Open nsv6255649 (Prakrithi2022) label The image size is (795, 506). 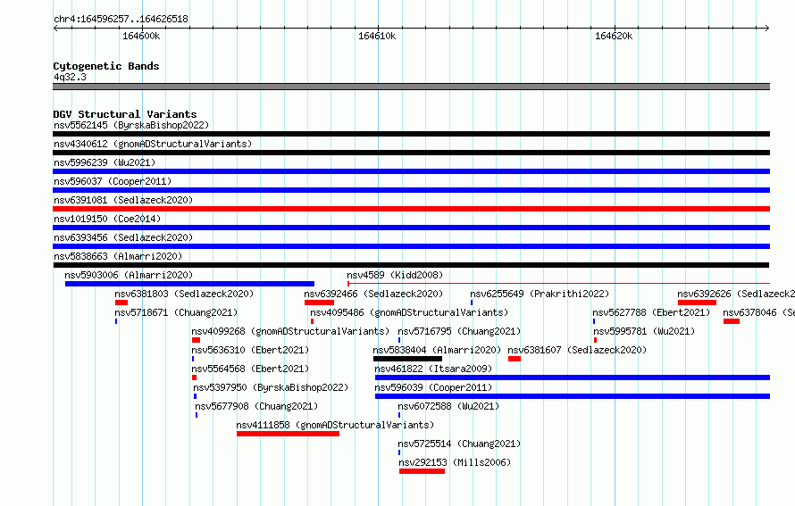click(540, 294)
